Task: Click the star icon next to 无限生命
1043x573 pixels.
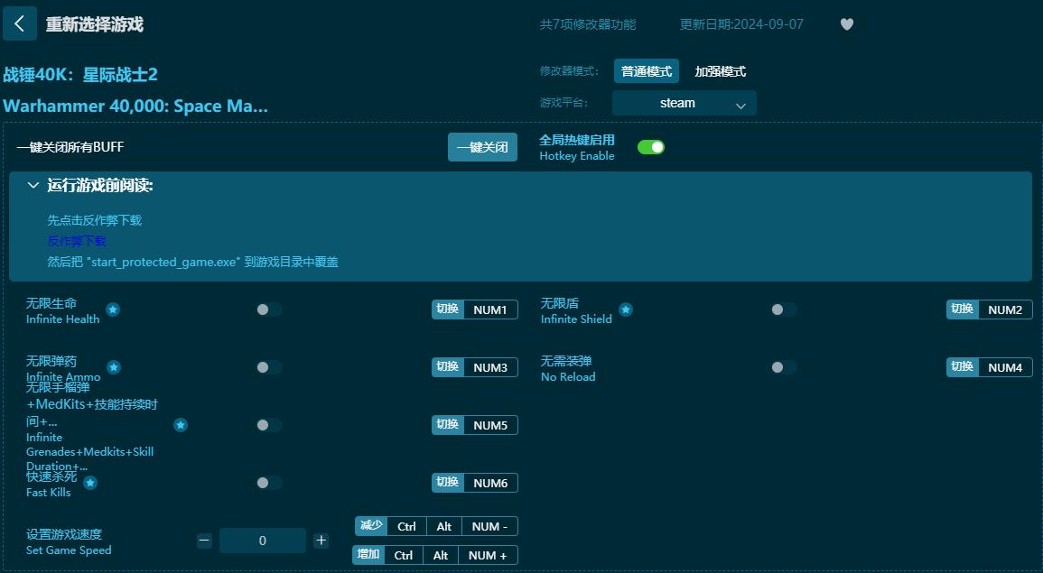Action: [113, 310]
